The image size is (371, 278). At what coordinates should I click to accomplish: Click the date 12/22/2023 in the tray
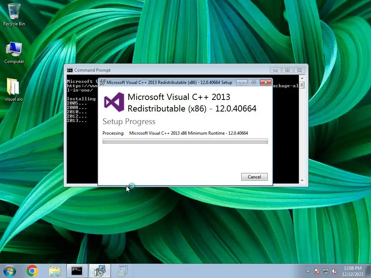353,274
